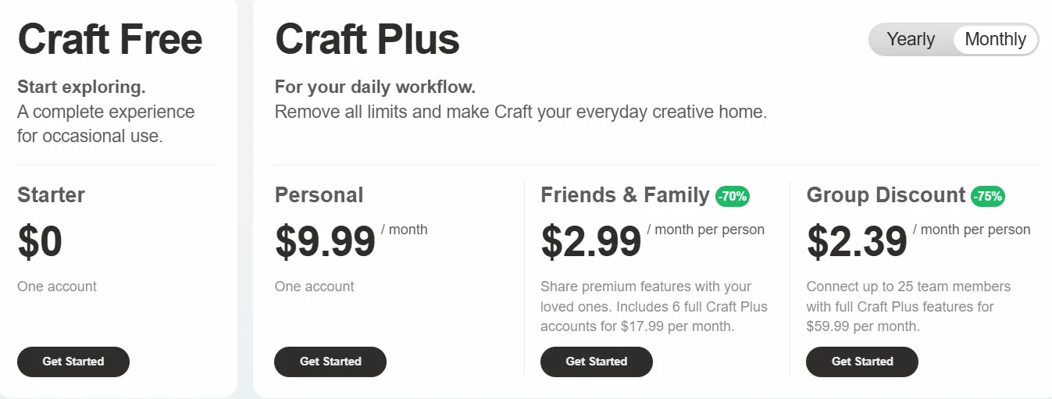1052x399 pixels.
Task: Choose Get Started under Friends & Family
Action: tap(596, 362)
